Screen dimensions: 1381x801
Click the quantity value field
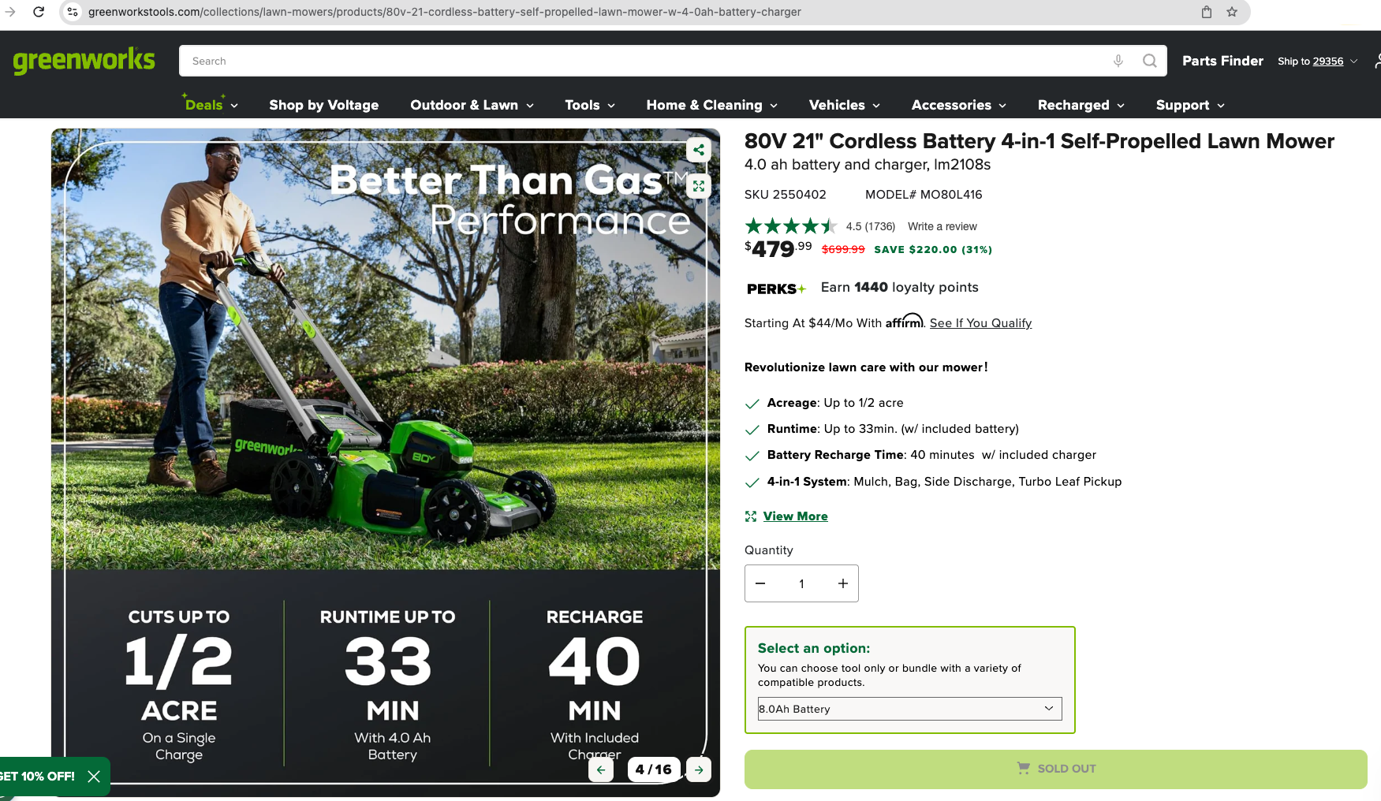click(x=801, y=583)
